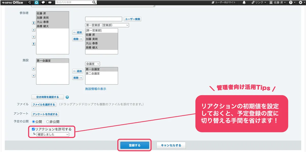Viewport: 306px width, 152px height.
Task: Move selected participant up
Action: pyautogui.click(x=33, y=30)
